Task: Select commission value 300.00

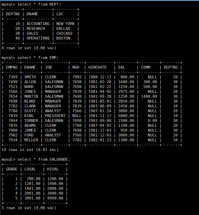Action: [150, 82]
